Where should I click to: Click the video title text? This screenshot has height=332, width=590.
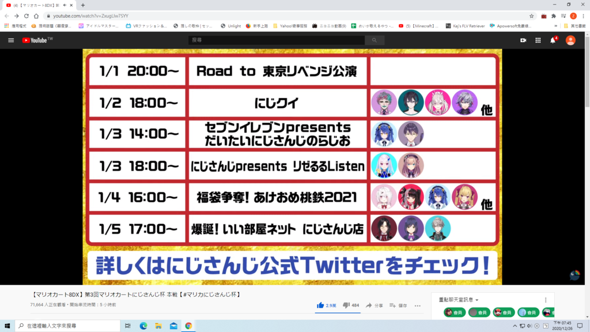(135, 295)
